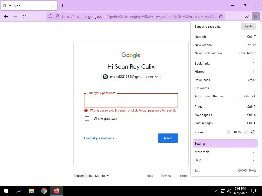Expand the Help submenu in the menu
Screen dimensions: 262x196
tap(225, 160)
